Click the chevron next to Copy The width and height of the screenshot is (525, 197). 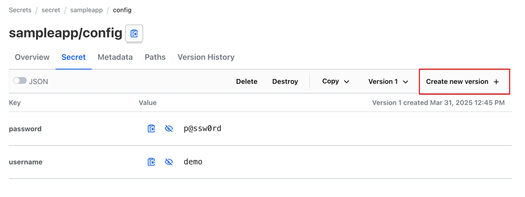point(347,82)
